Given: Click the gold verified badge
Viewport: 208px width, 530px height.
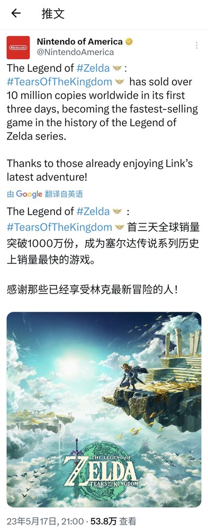Looking at the screenshot, I should (129, 41).
